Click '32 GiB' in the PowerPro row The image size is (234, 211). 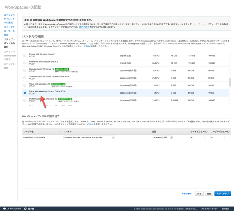pos(174,63)
